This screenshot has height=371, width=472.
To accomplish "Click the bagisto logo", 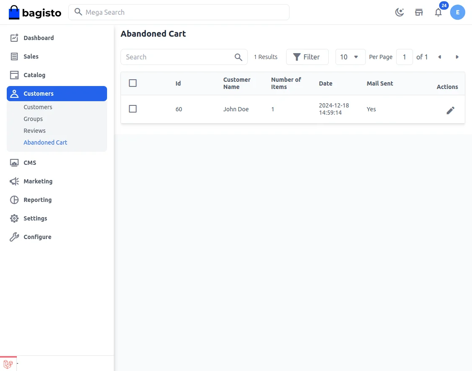I will [x=35, y=13].
